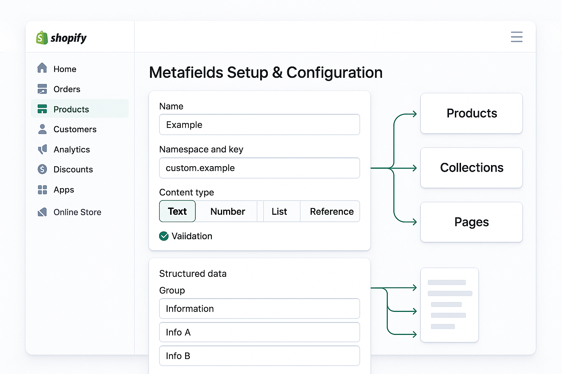
Task: Toggle the Validation checkmark
Action: click(x=164, y=236)
